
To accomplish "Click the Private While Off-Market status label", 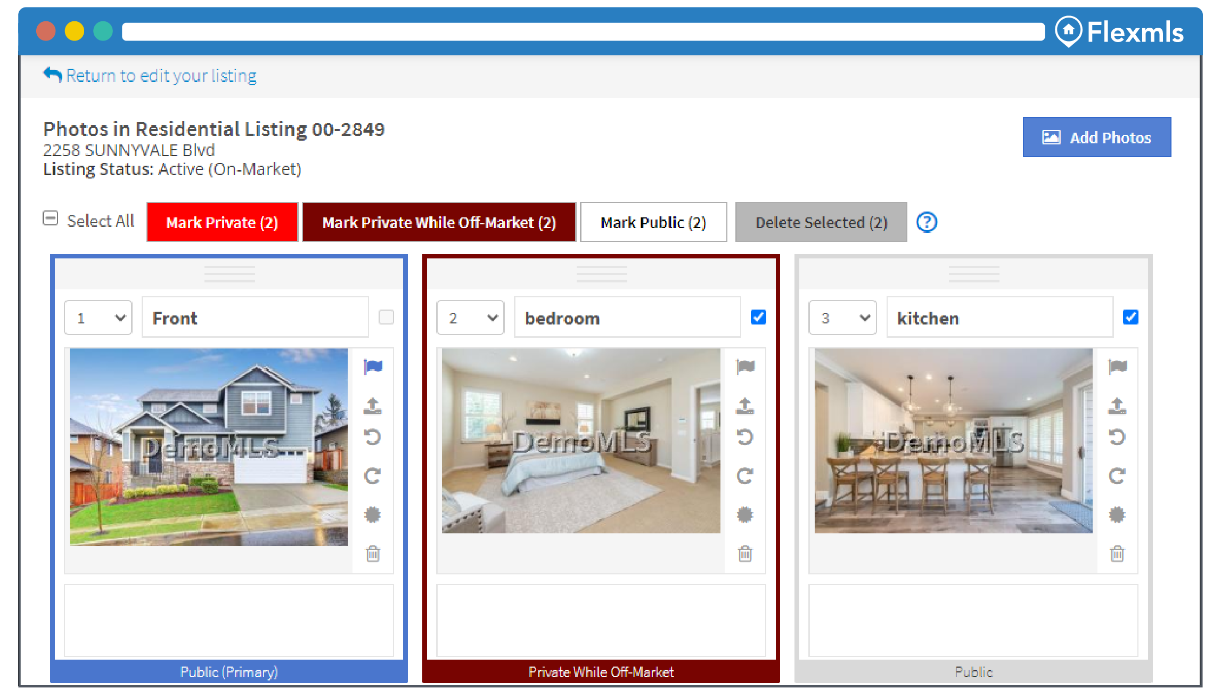I will [601, 672].
